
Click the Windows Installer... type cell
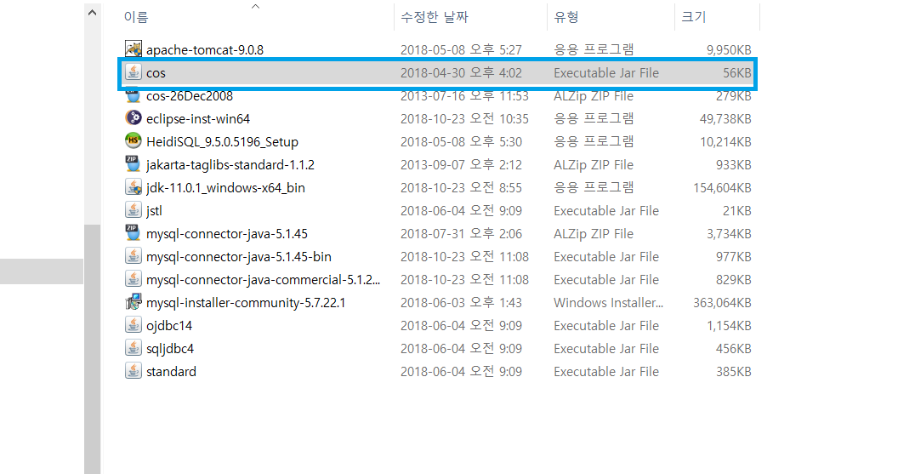608,302
